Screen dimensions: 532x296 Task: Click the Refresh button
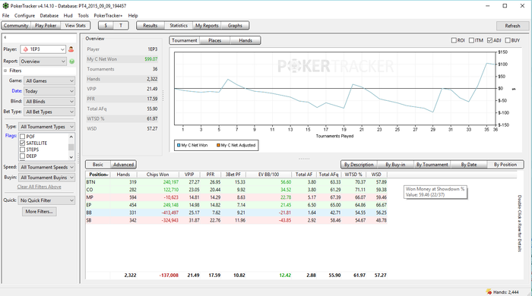512,26
